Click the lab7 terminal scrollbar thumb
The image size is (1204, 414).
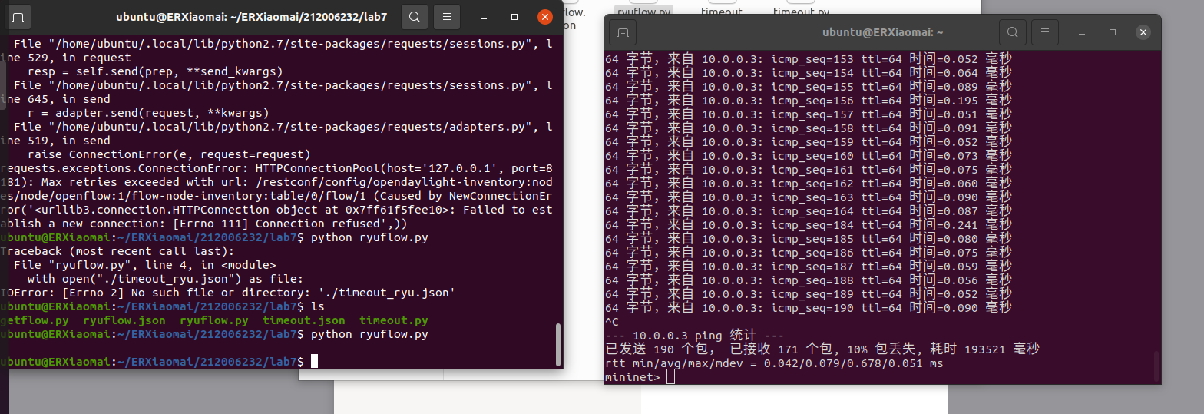(558, 344)
